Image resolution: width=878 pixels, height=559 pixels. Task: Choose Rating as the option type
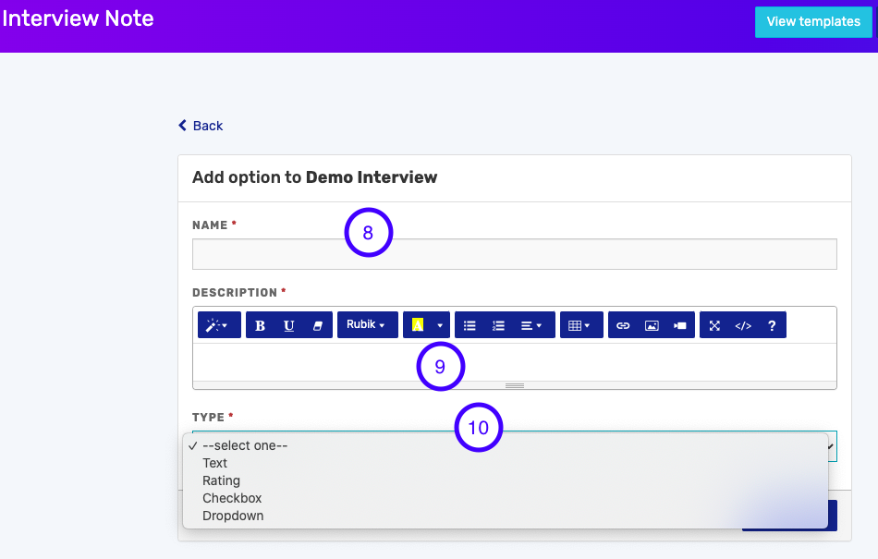click(221, 480)
